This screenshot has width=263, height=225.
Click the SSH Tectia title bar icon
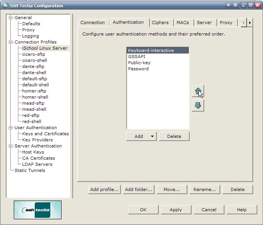(5, 5)
